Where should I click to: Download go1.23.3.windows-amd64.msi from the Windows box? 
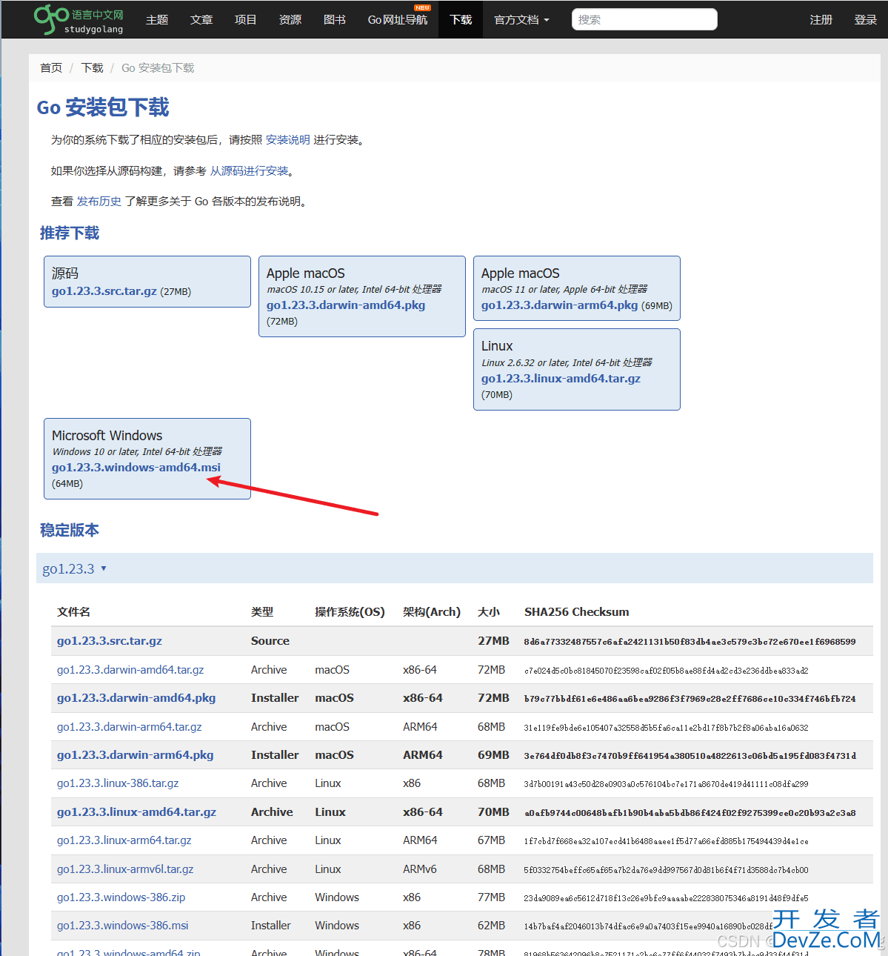click(136, 468)
